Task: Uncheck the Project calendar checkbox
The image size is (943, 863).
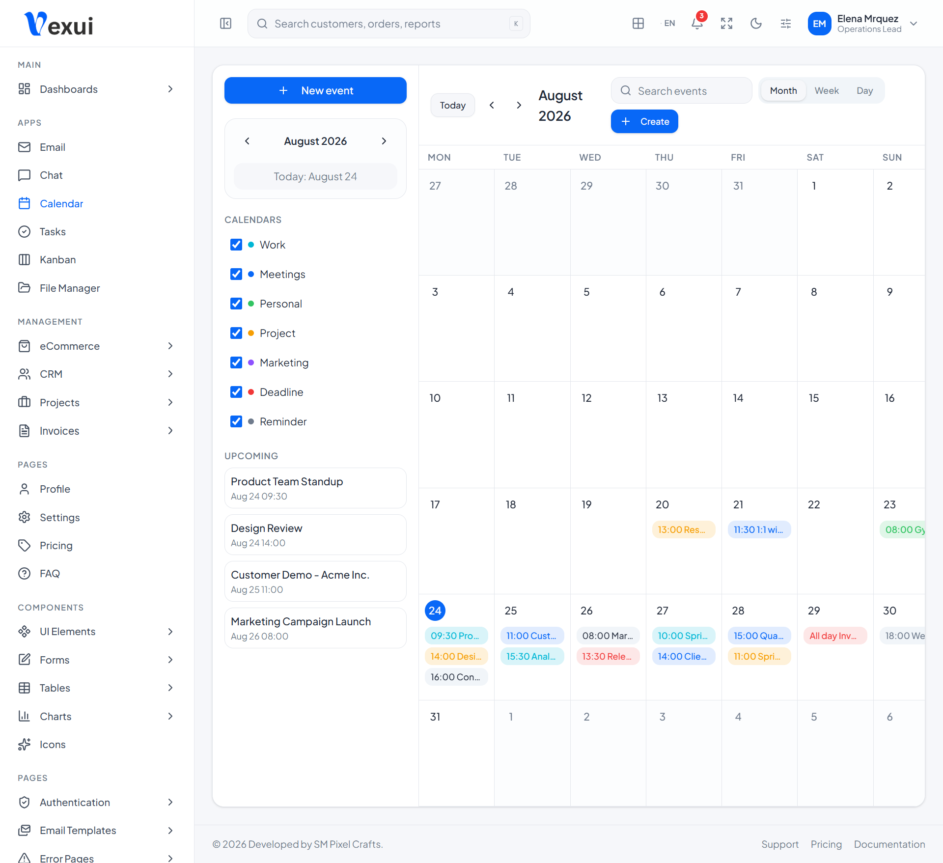Action: click(236, 333)
